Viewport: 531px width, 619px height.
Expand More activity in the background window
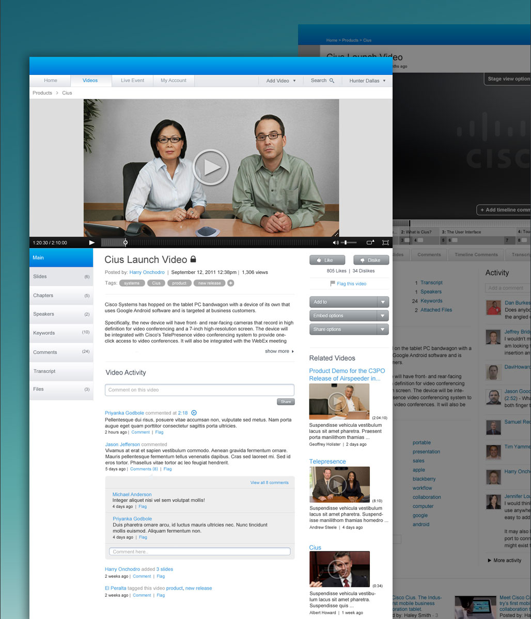tap(505, 560)
